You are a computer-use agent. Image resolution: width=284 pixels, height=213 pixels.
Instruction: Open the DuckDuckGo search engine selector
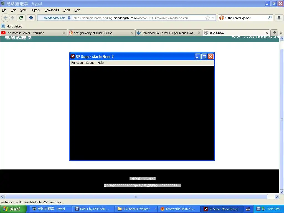pos(223,18)
